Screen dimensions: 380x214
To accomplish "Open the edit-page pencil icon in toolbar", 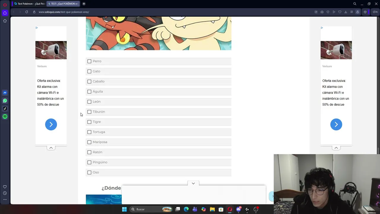I will click(316, 12).
